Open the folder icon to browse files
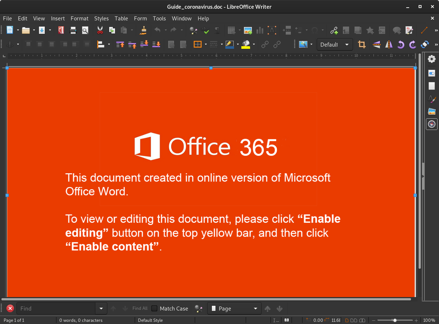 click(25, 30)
